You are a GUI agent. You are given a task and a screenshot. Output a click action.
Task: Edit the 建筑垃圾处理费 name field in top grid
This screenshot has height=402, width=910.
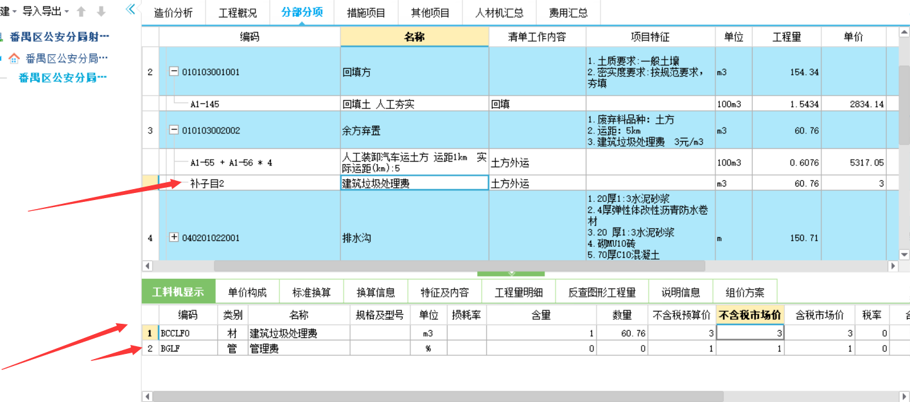[x=414, y=183]
